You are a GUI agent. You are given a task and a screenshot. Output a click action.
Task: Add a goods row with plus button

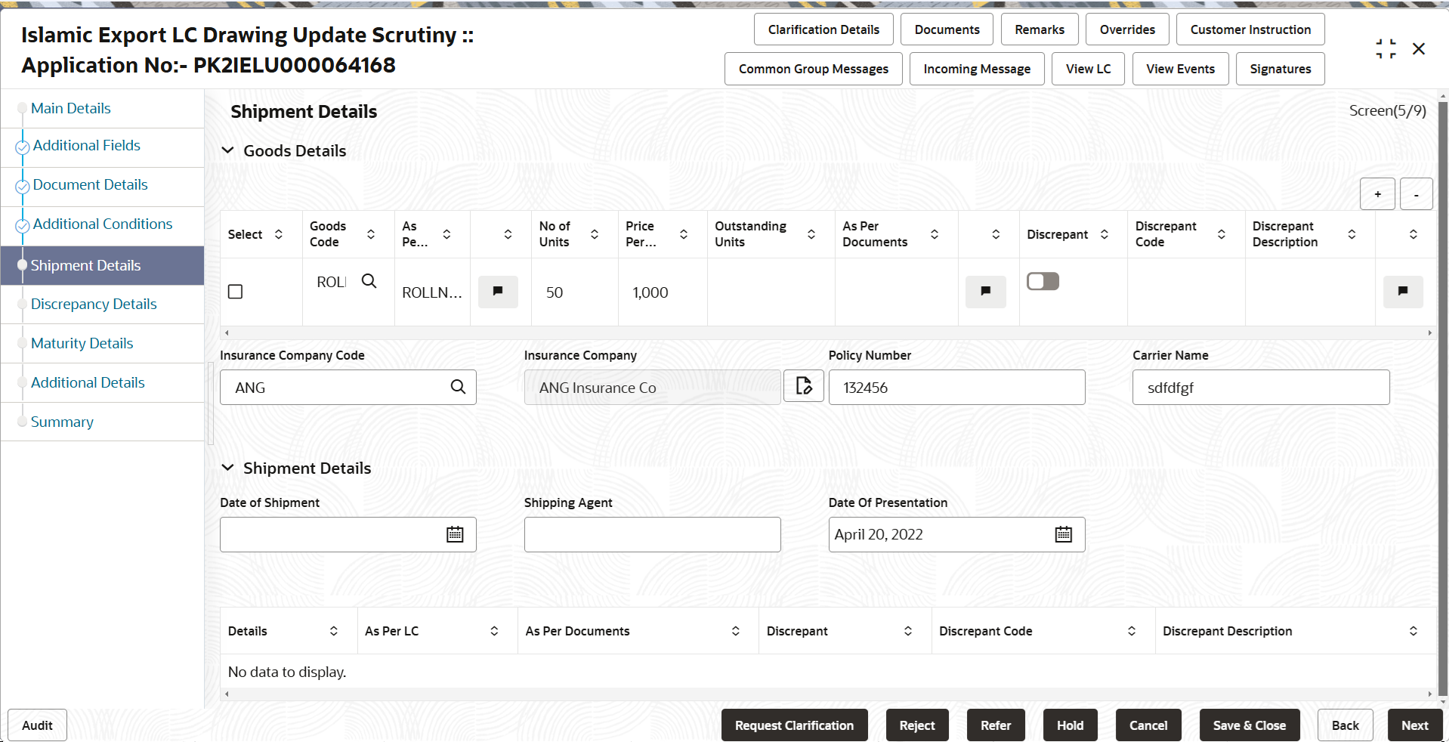click(x=1377, y=194)
